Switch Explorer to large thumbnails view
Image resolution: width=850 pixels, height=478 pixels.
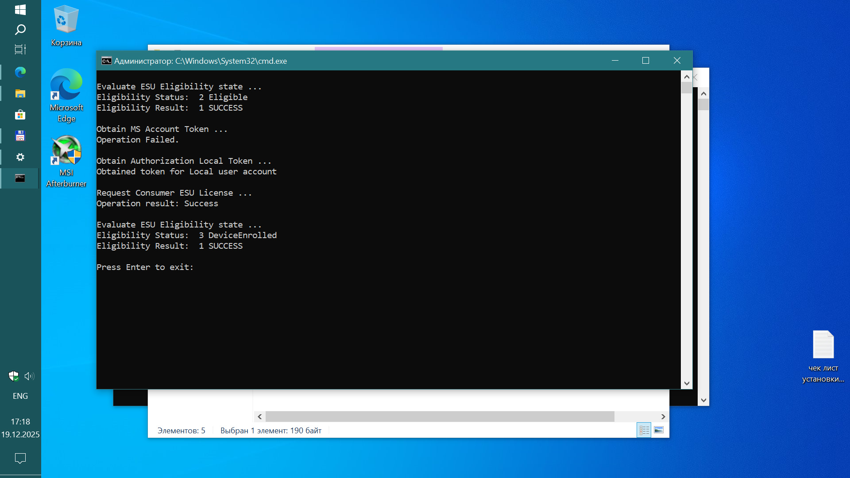point(659,430)
